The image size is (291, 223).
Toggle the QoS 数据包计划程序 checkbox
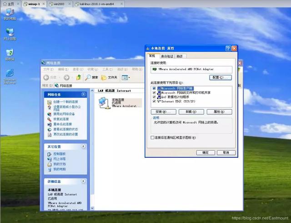point(154,97)
